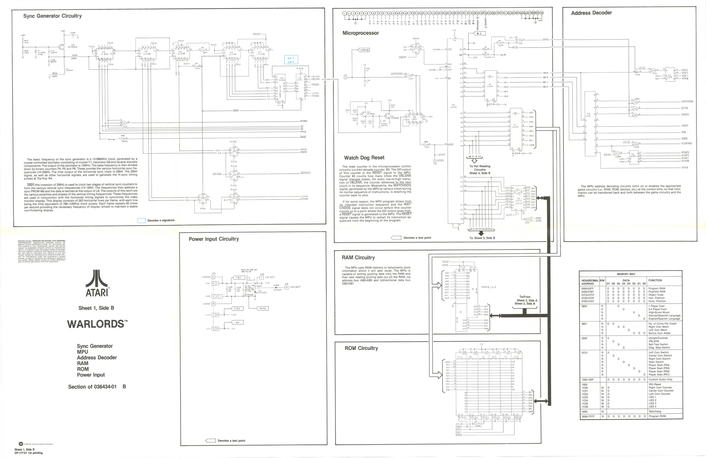706x458 pixels.
Task: Click the confidentiality notice paragraph above the logo
Action: pos(41,251)
